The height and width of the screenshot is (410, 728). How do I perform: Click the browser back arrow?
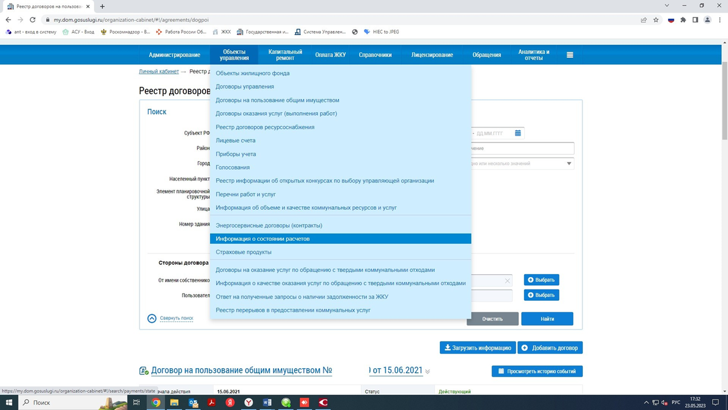(x=7, y=19)
